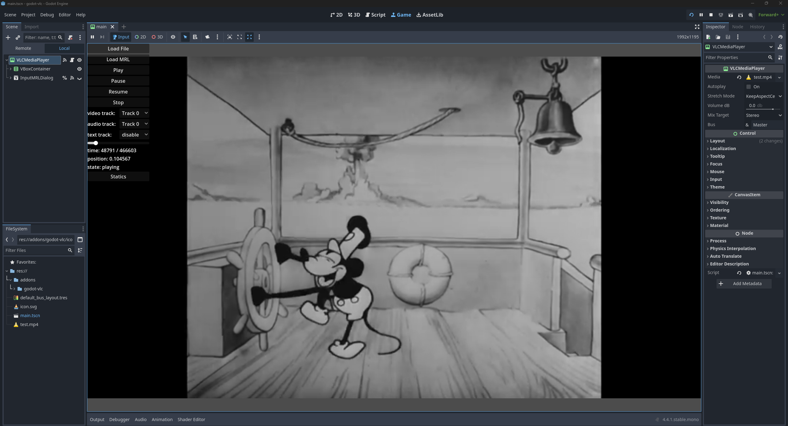Viewport: 788px width, 426px height.
Task: Expand the godot-vlc folder
Action: (14, 289)
